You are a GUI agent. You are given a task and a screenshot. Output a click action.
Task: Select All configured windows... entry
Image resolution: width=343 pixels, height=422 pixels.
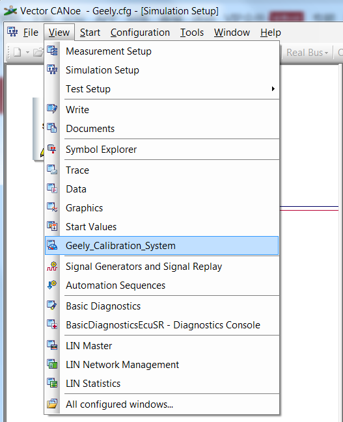point(161,404)
